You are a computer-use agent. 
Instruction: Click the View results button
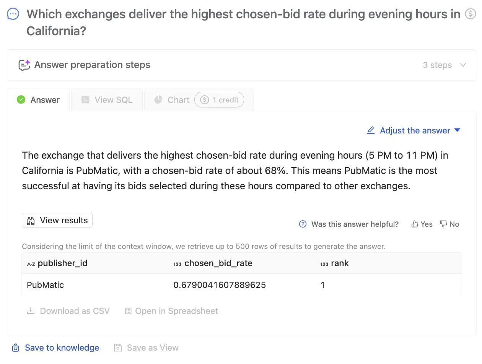57,220
